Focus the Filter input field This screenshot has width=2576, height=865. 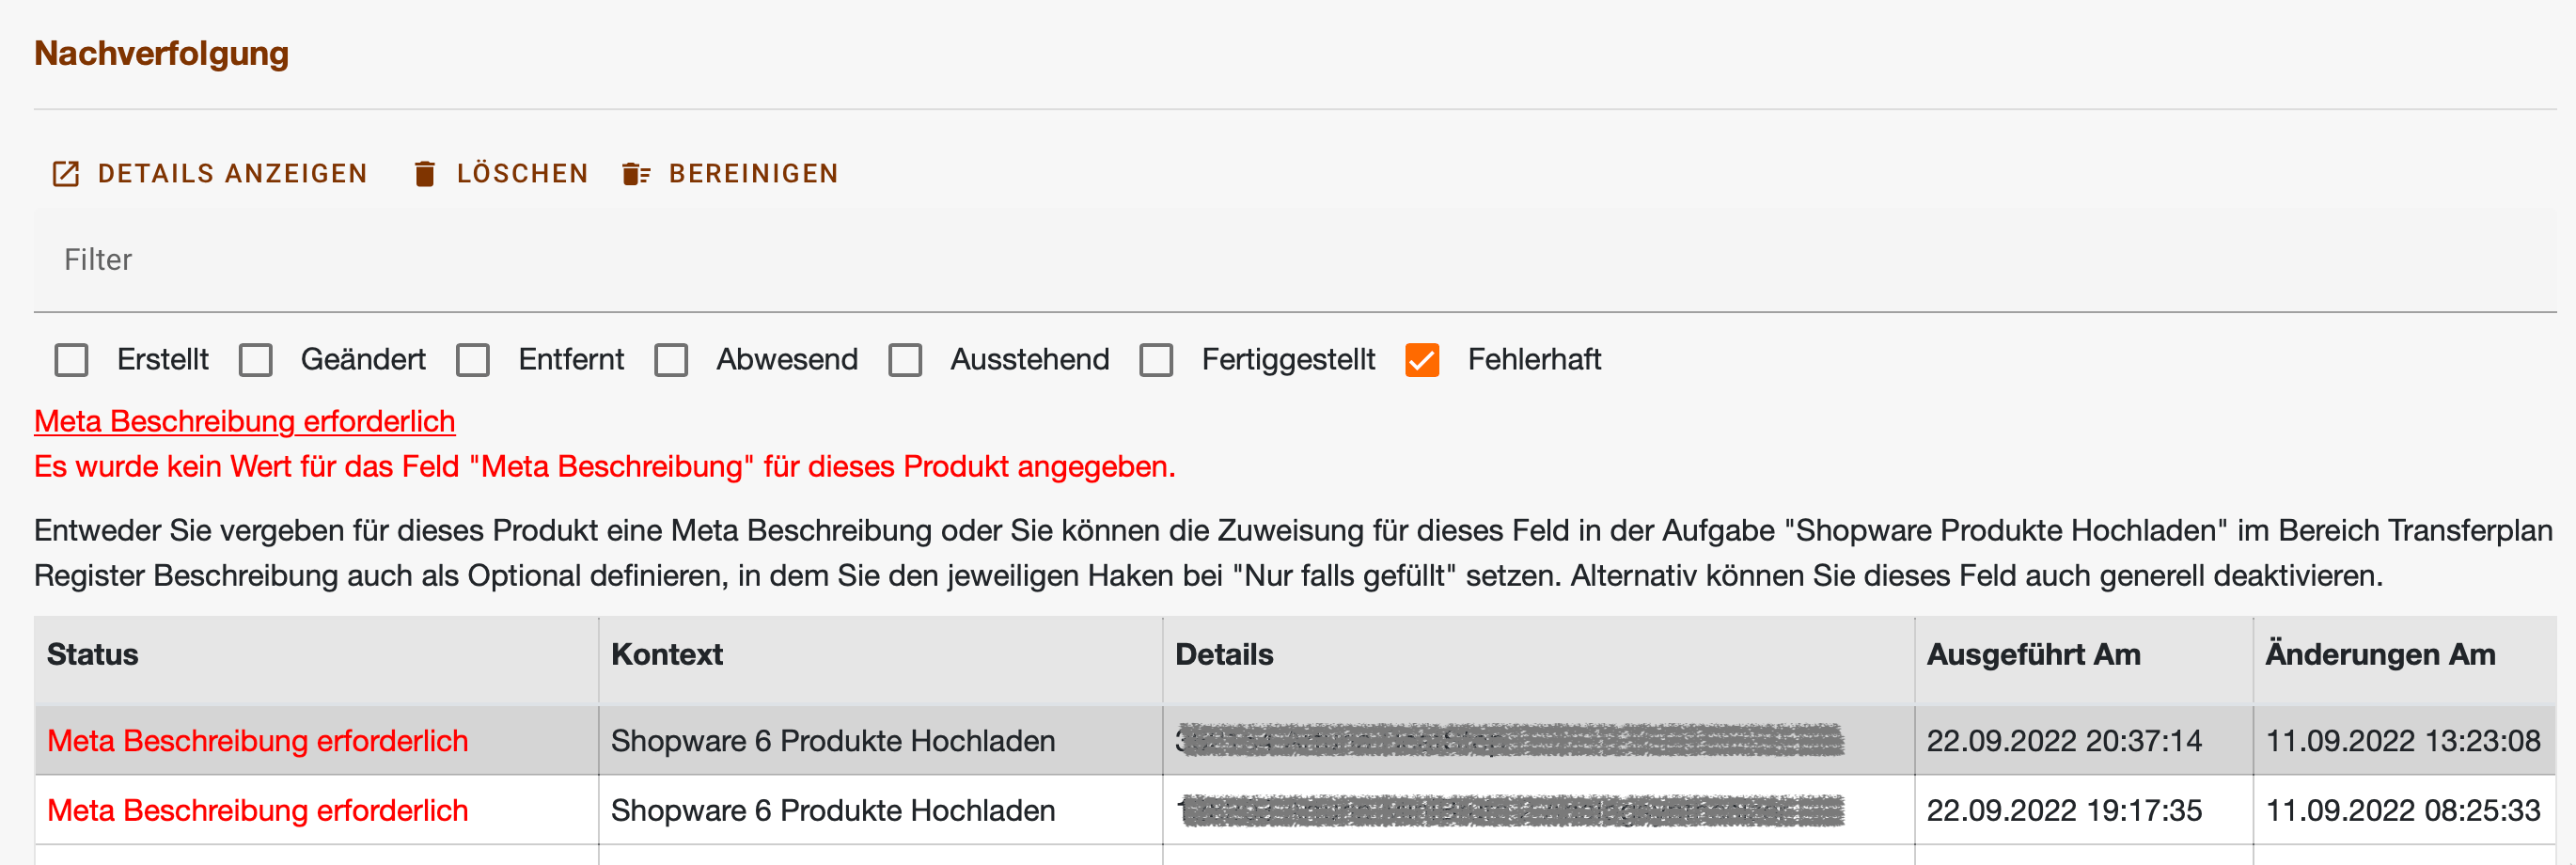[x=1295, y=260]
